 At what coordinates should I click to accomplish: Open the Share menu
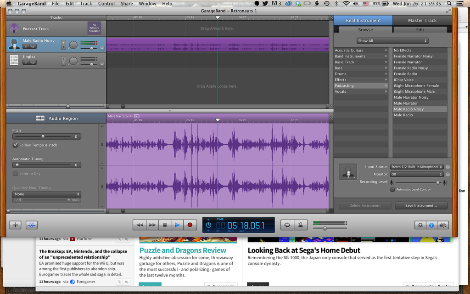[127, 4]
